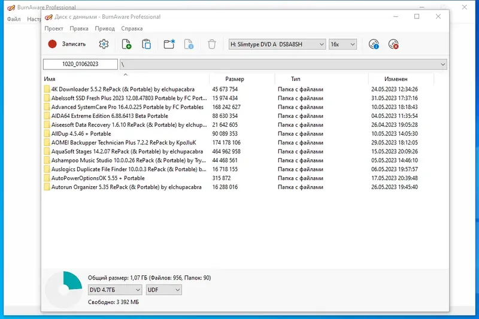Delete selected item with trash icon
The height and width of the screenshot is (319, 479).
[212, 44]
